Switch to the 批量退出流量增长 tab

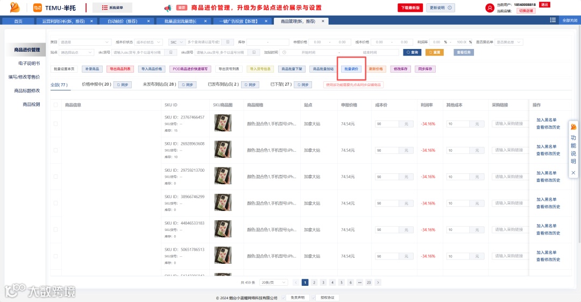tap(180, 21)
